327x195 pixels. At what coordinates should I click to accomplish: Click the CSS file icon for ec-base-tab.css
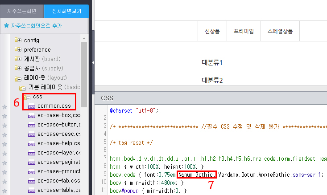pos(32,181)
